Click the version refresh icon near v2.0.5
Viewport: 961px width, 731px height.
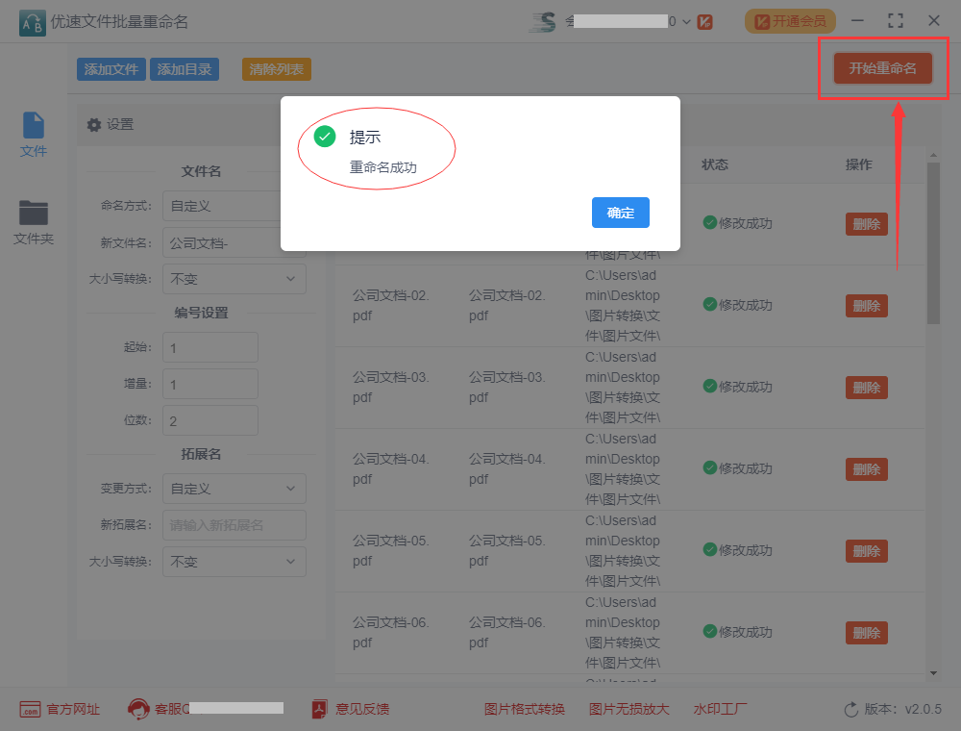click(x=850, y=709)
